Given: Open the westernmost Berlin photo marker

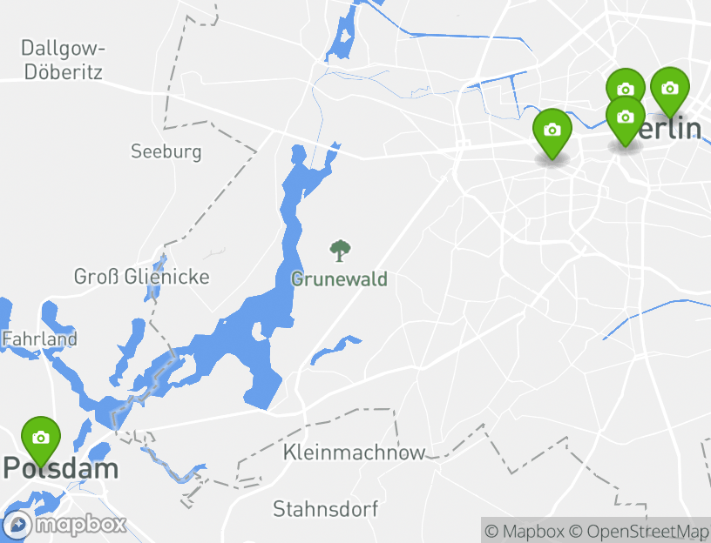Looking at the screenshot, I should [552, 131].
